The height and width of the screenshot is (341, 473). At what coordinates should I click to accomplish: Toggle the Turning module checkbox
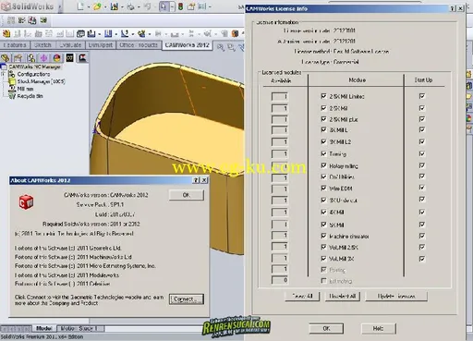click(323, 153)
